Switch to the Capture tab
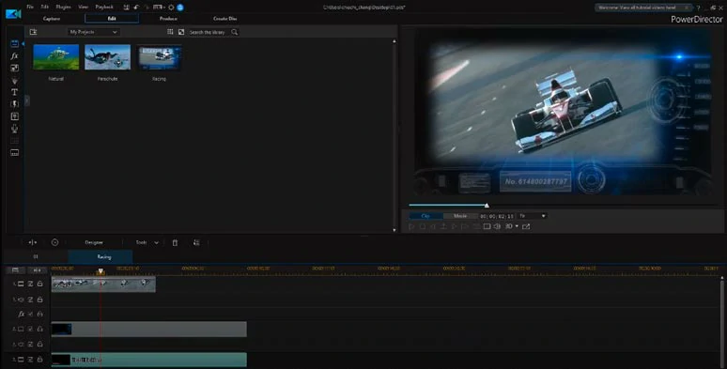 coord(52,19)
